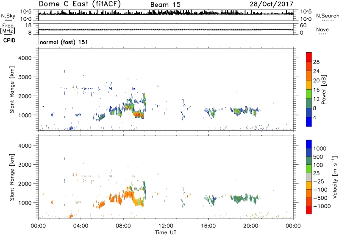Select the 'normal (fast) 151' mode text
Screen dimensions: 339x235
click(64, 42)
